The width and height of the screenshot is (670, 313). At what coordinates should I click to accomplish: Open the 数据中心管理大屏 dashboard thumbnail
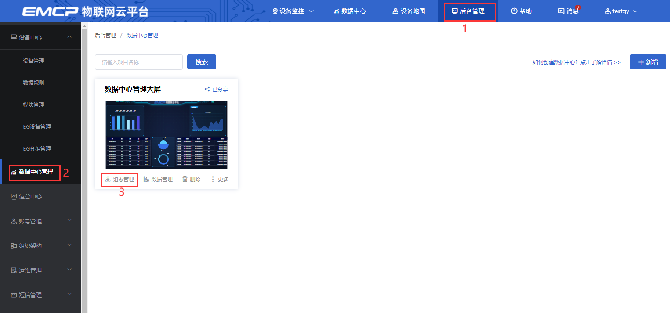tap(167, 135)
